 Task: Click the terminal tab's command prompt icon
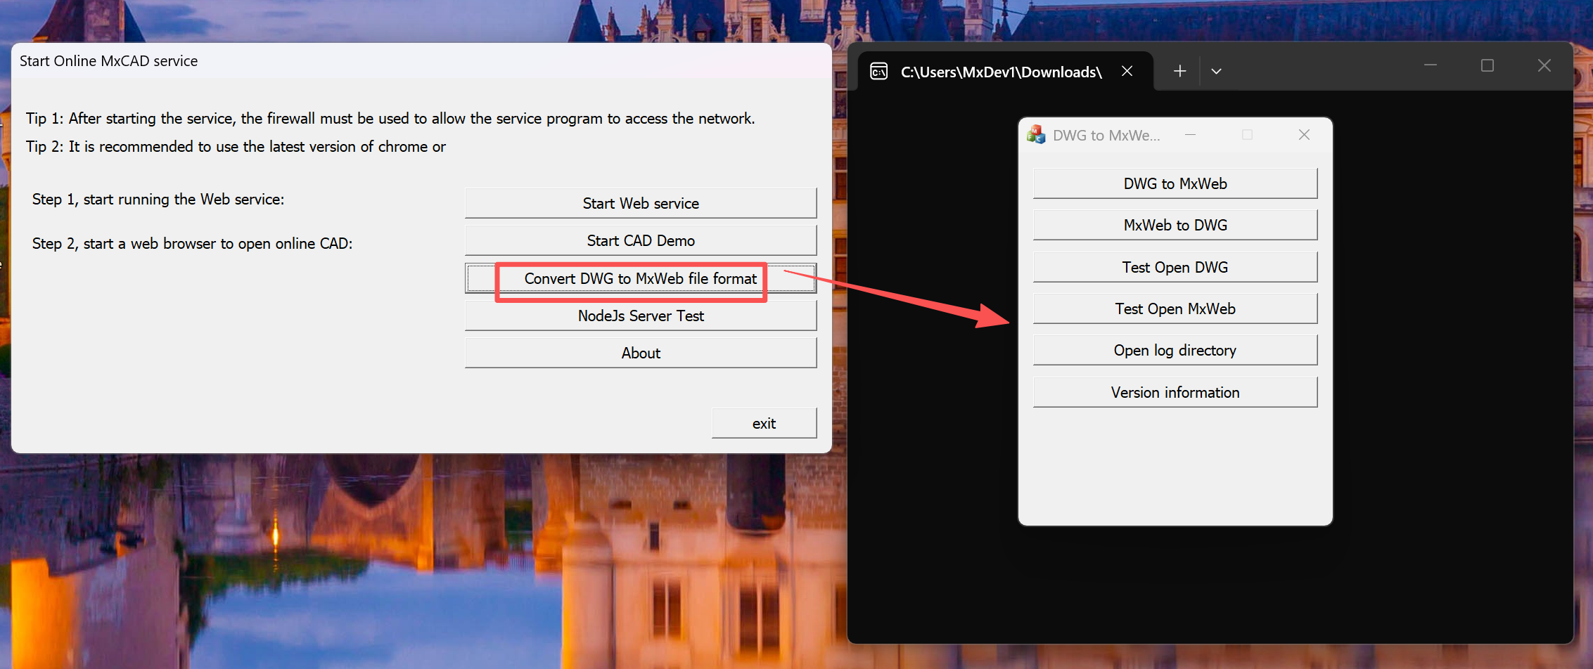(879, 72)
